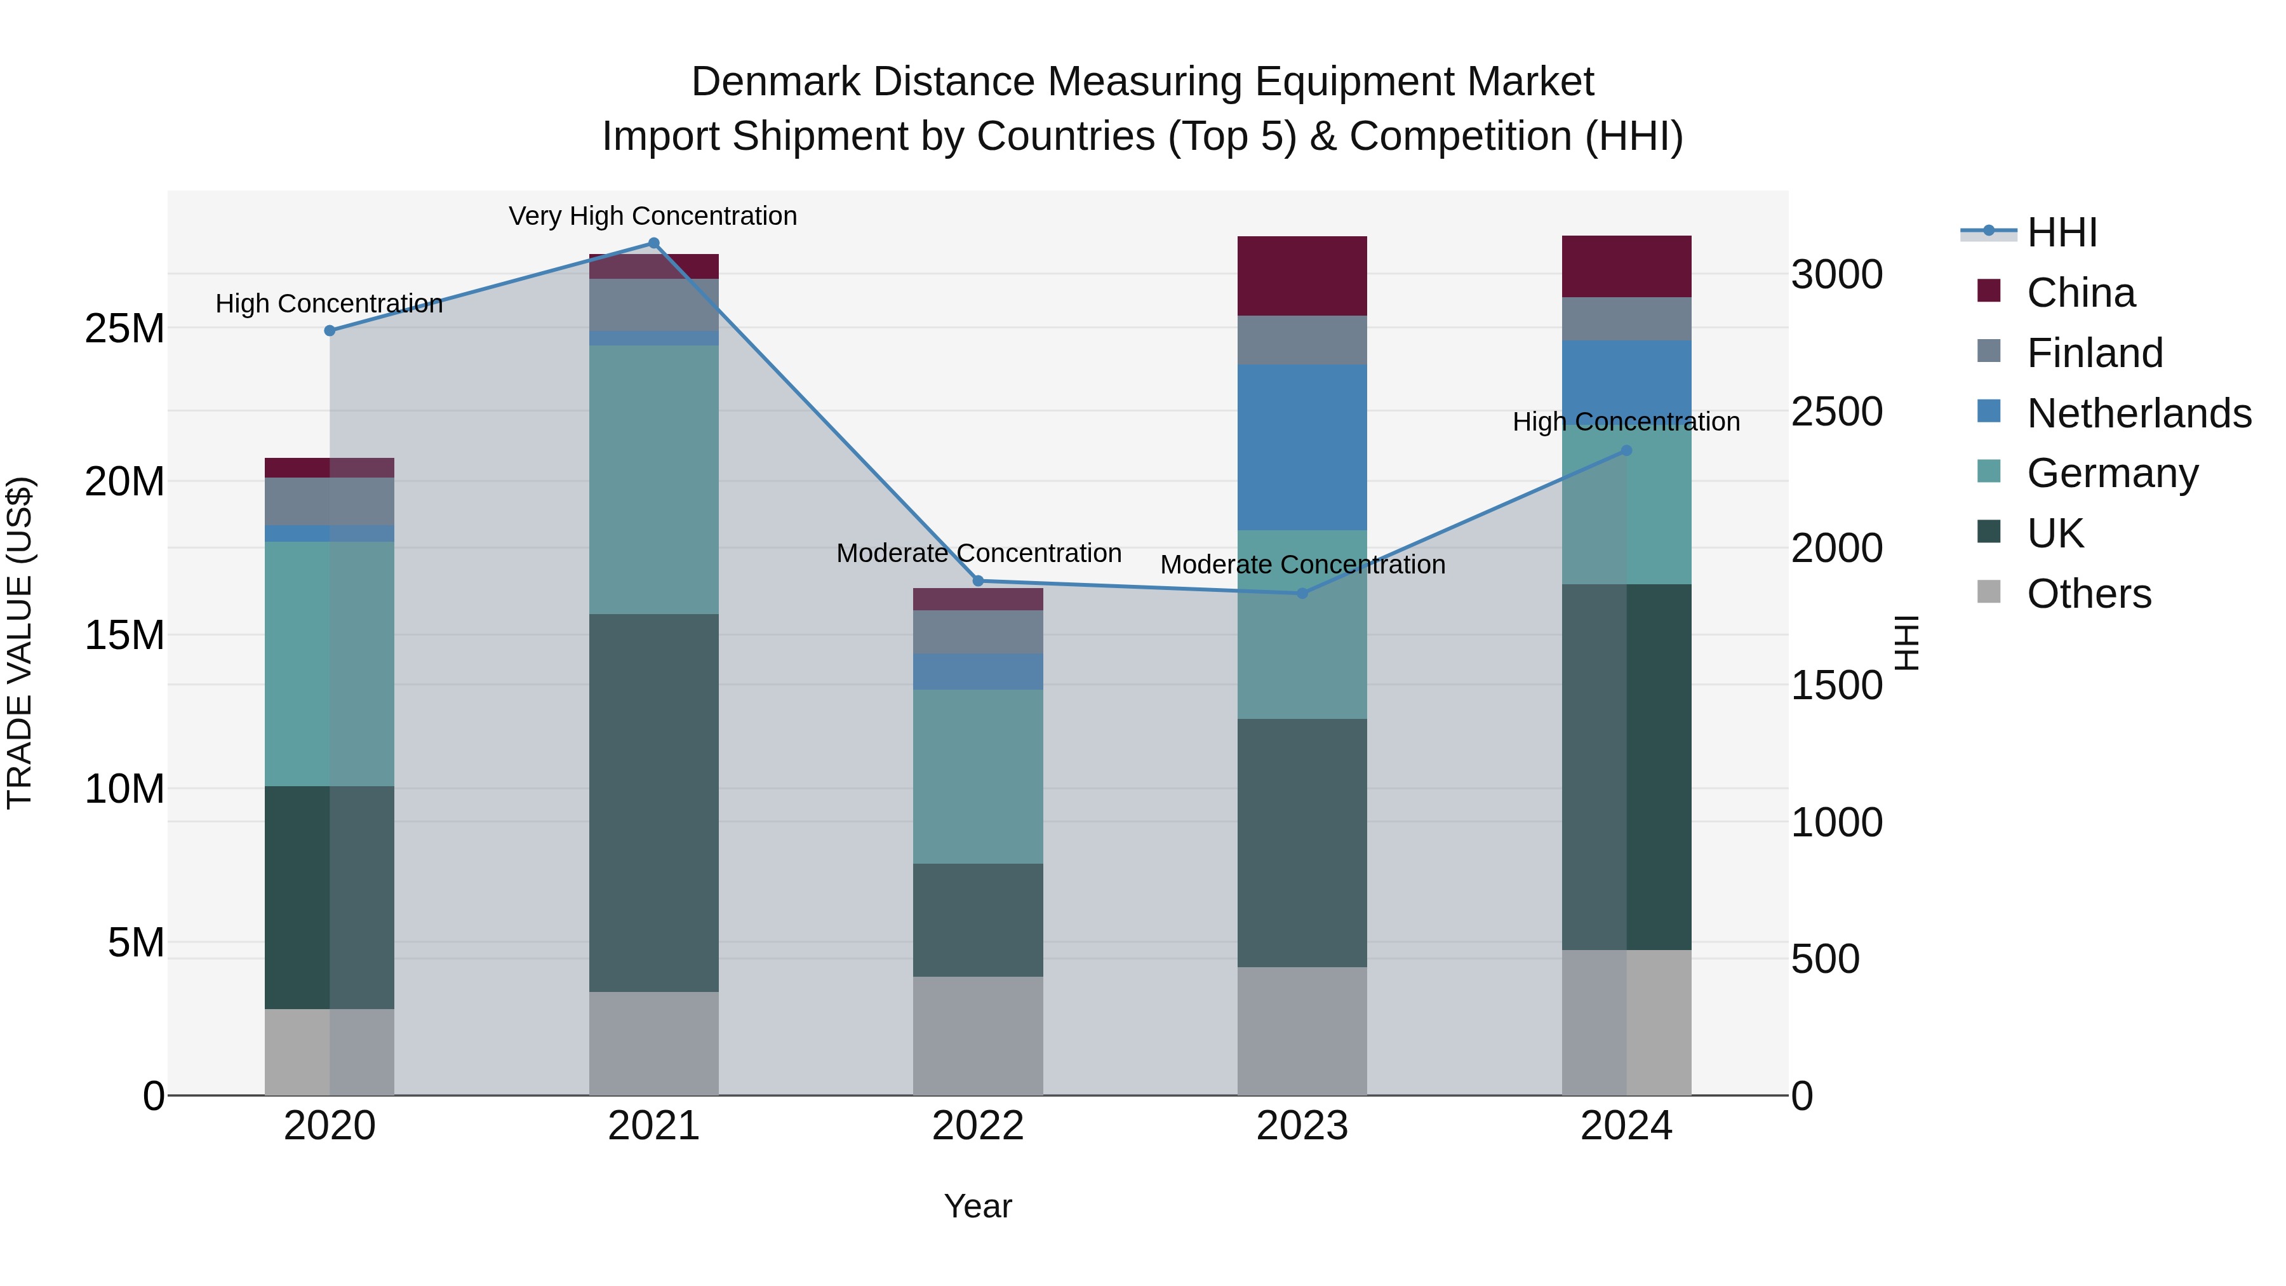Click the 2021 x-axis tick label

pyautogui.click(x=654, y=1126)
